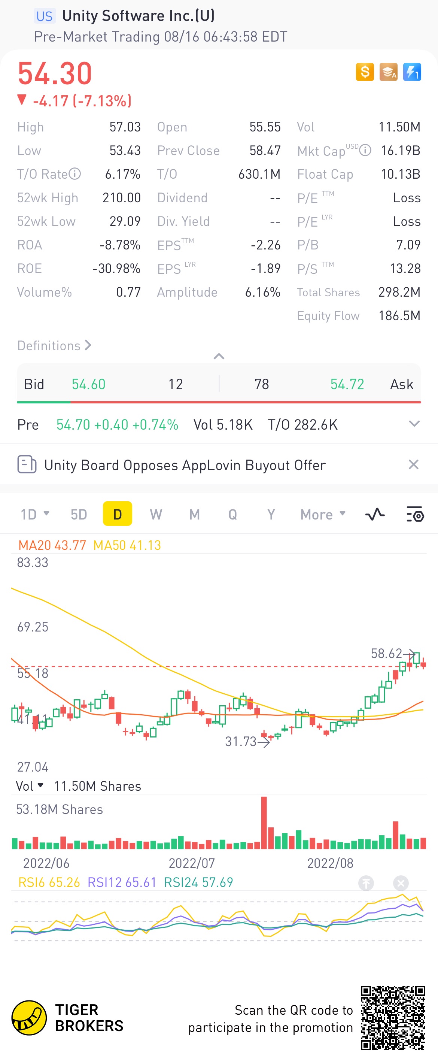Open chart display settings icon
Image resolution: width=438 pixels, height=1063 pixels.
pos(415,514)
